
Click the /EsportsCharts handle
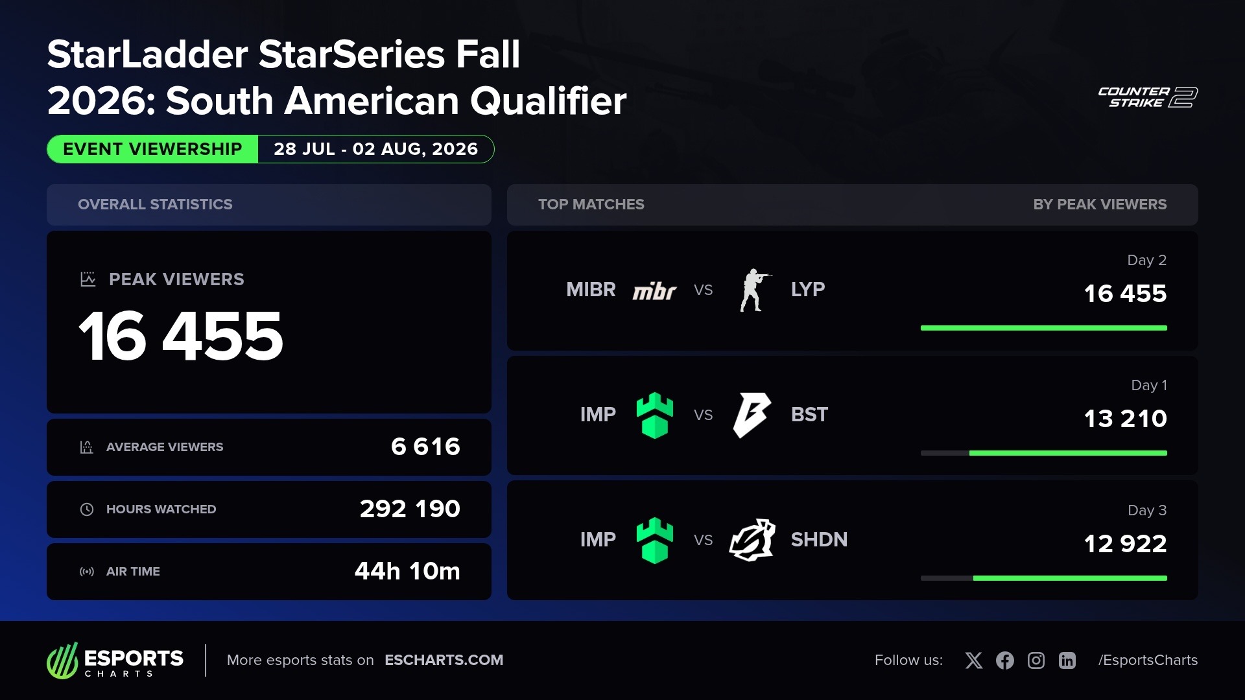click(x=1148, y=660)
